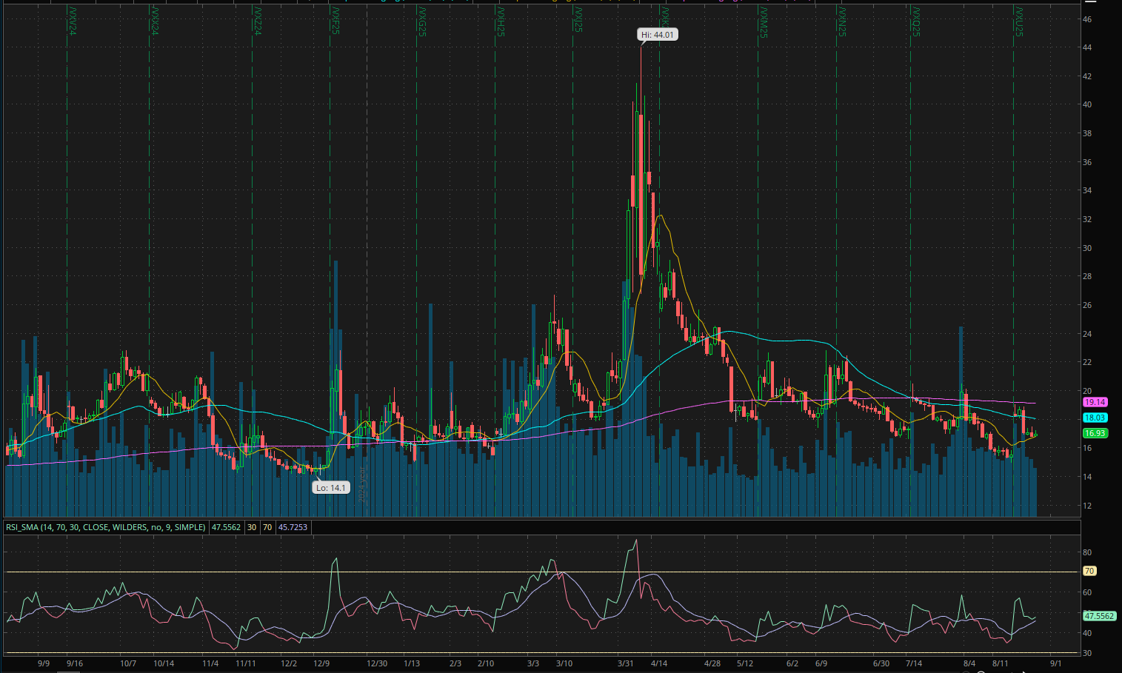1122x673 pixels.
Task: Click the 4/28 date on time axis
Action: pos(712,663)
